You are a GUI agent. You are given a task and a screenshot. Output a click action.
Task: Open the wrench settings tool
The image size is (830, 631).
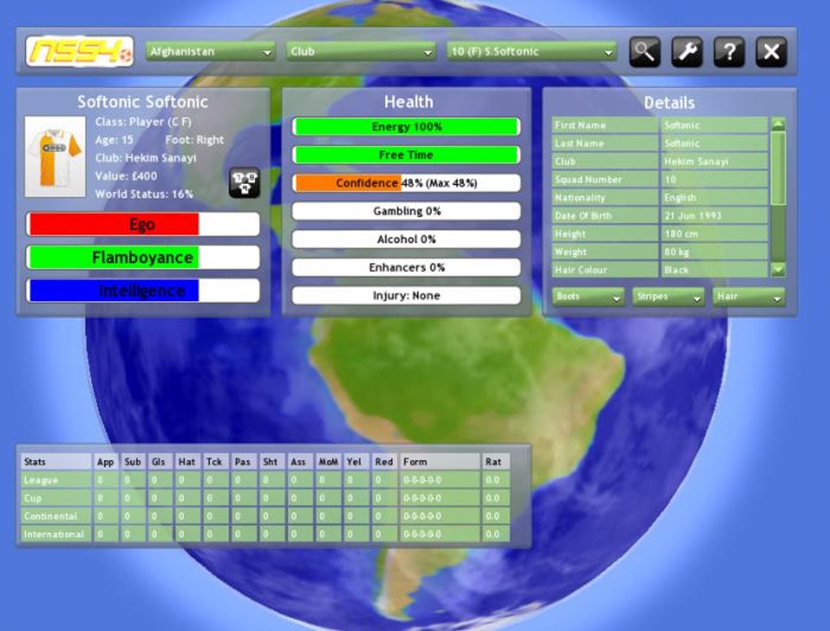[687, 52]
